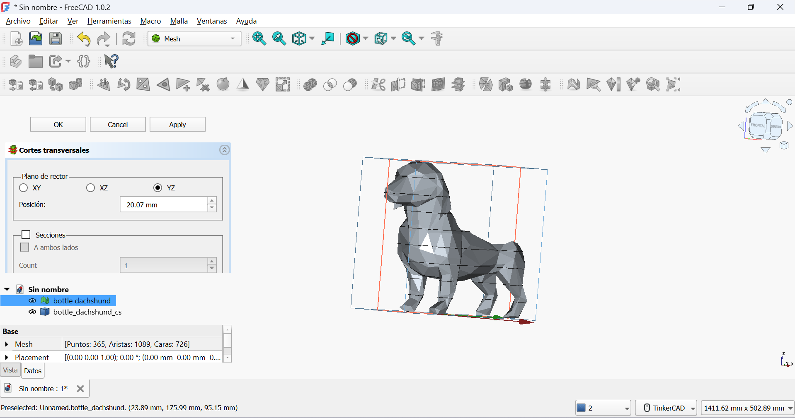Image resolution: width=795 pixels, height=418 pixels.
Task: Enable the Secciones checkbox
Action: pyautogui.click(x=26, y=235)
